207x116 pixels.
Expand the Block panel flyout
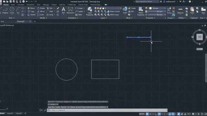point(129,18)
